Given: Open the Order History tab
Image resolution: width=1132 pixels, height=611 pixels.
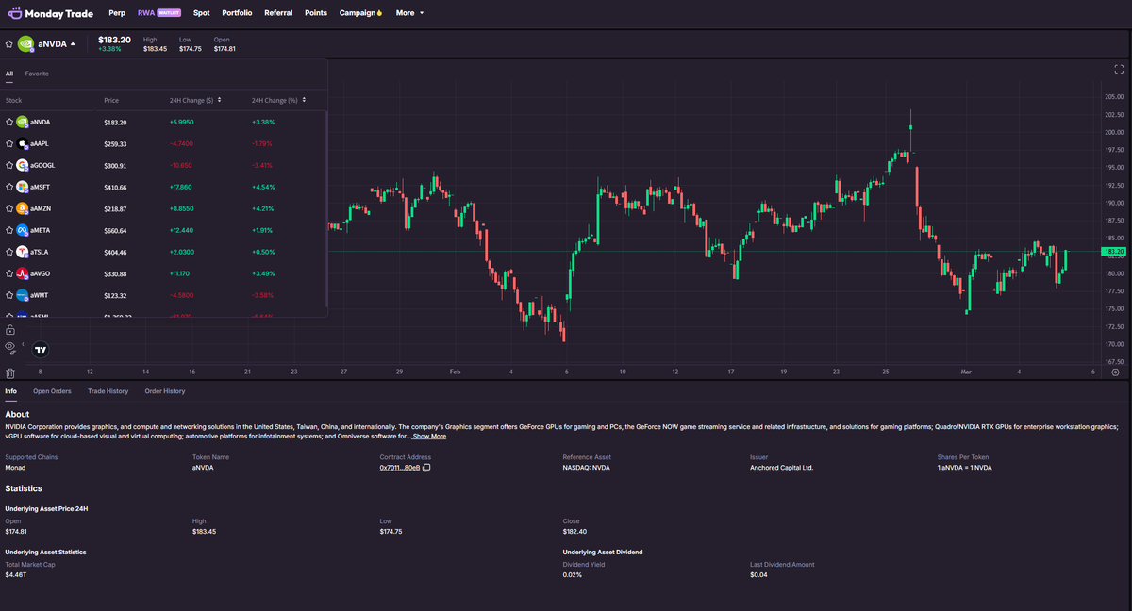Looking at the screenshot, I should pyautogui.click(x=165, y=391).
